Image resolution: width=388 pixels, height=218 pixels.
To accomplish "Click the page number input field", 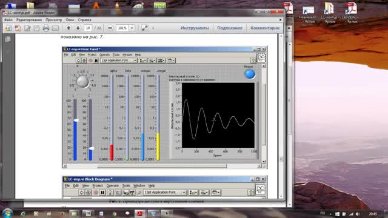I will click(x=88, y=28).
